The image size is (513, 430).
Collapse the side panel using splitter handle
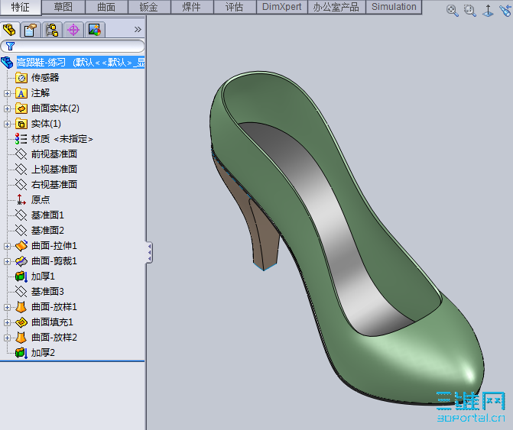[149, 251]
